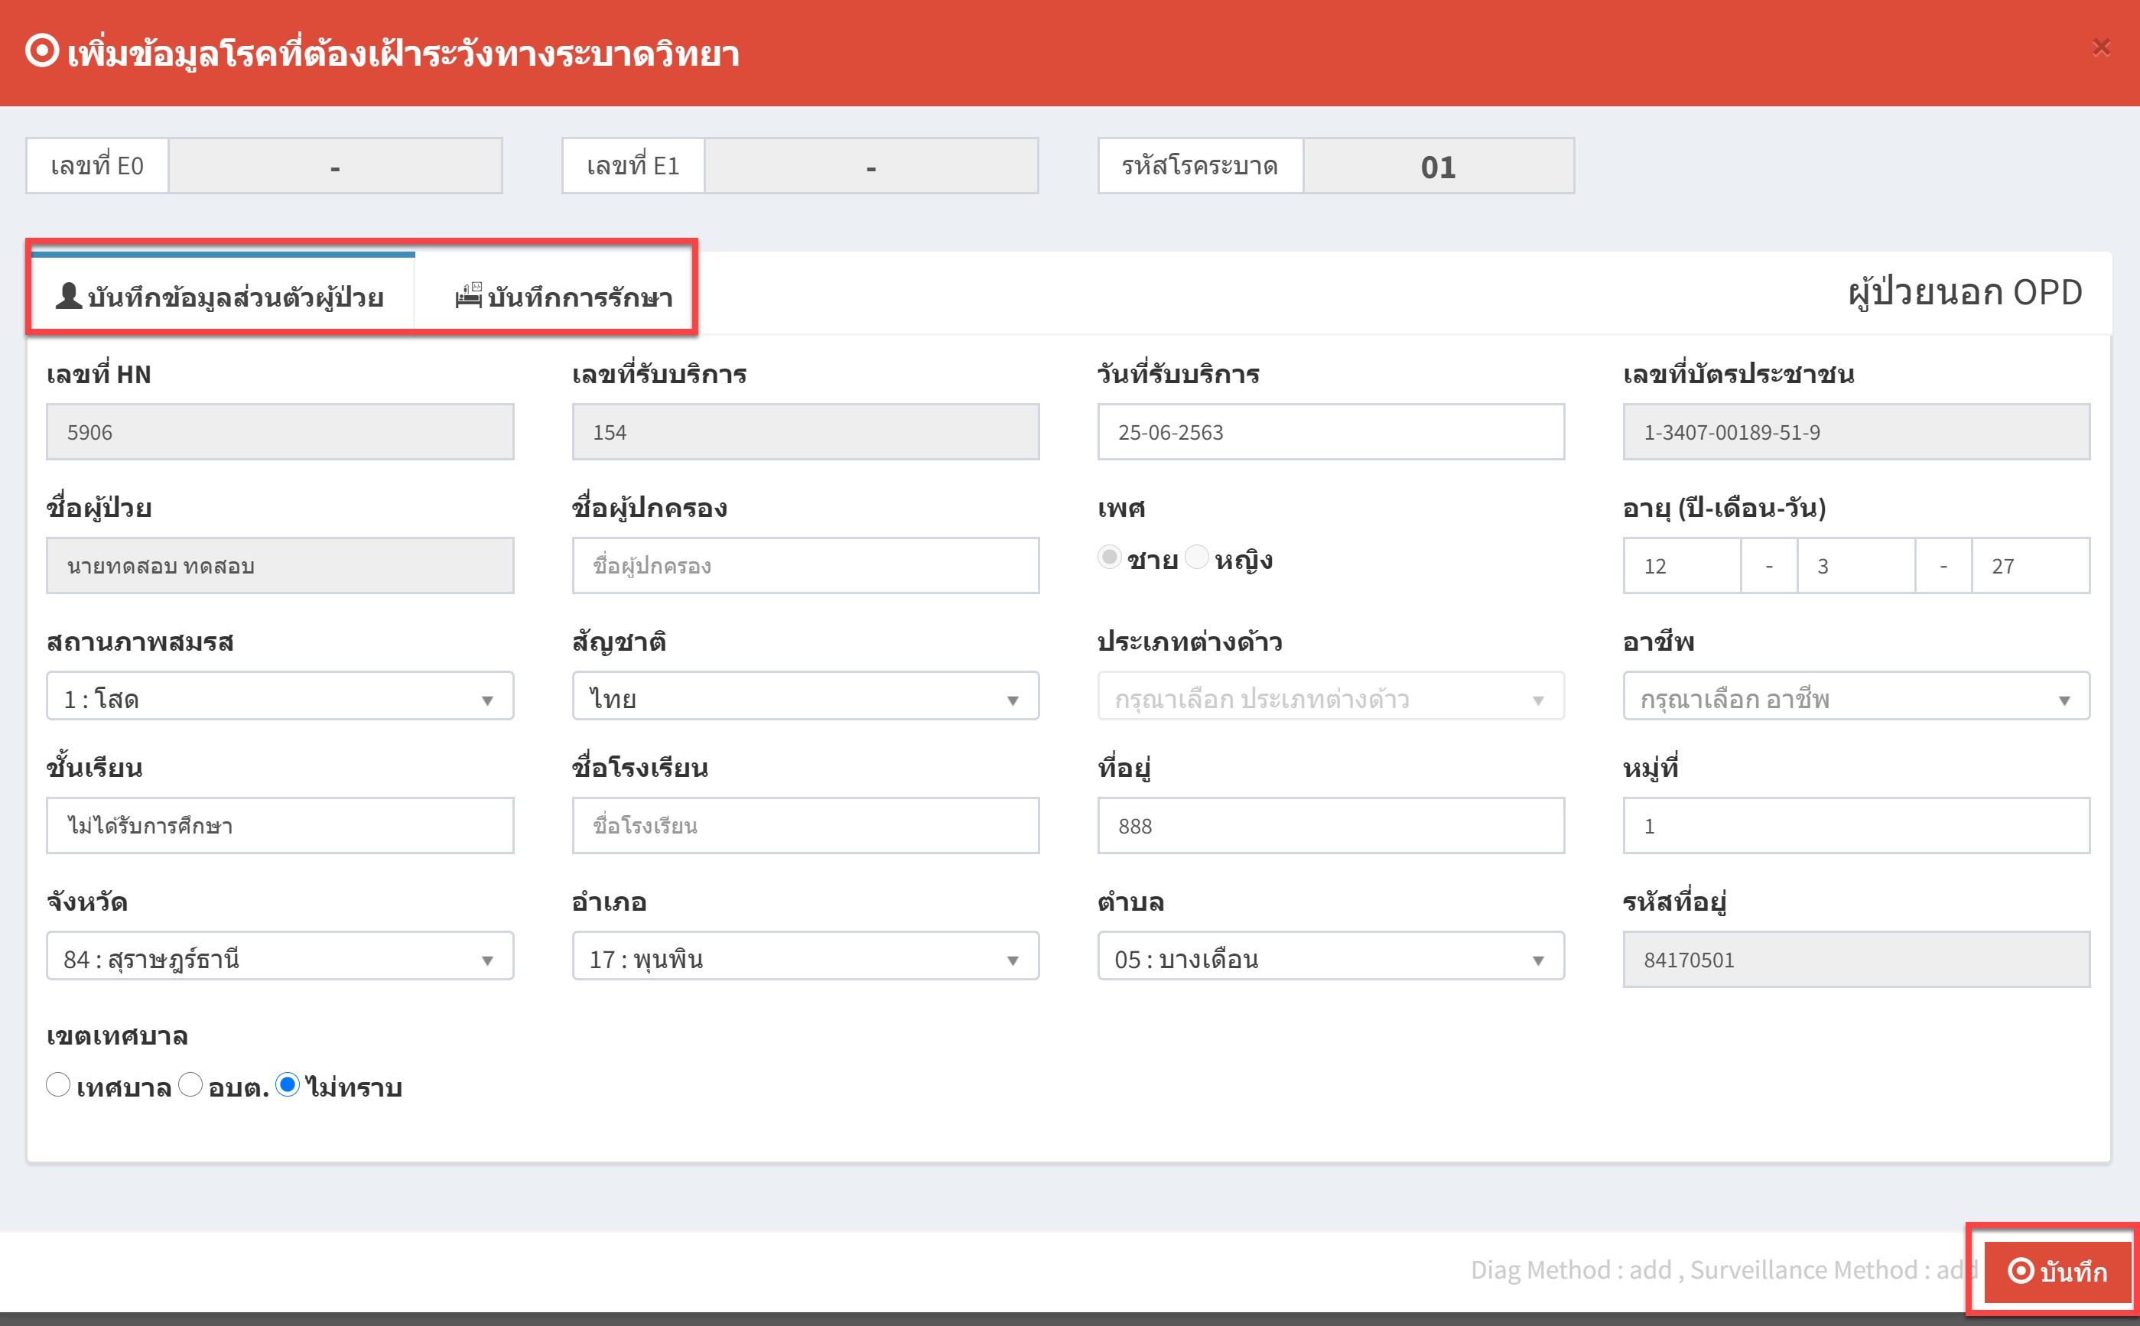Select ไม่ทราบ radio option
Screen dimensions: 2140x1326
(x=288, y=1085)
